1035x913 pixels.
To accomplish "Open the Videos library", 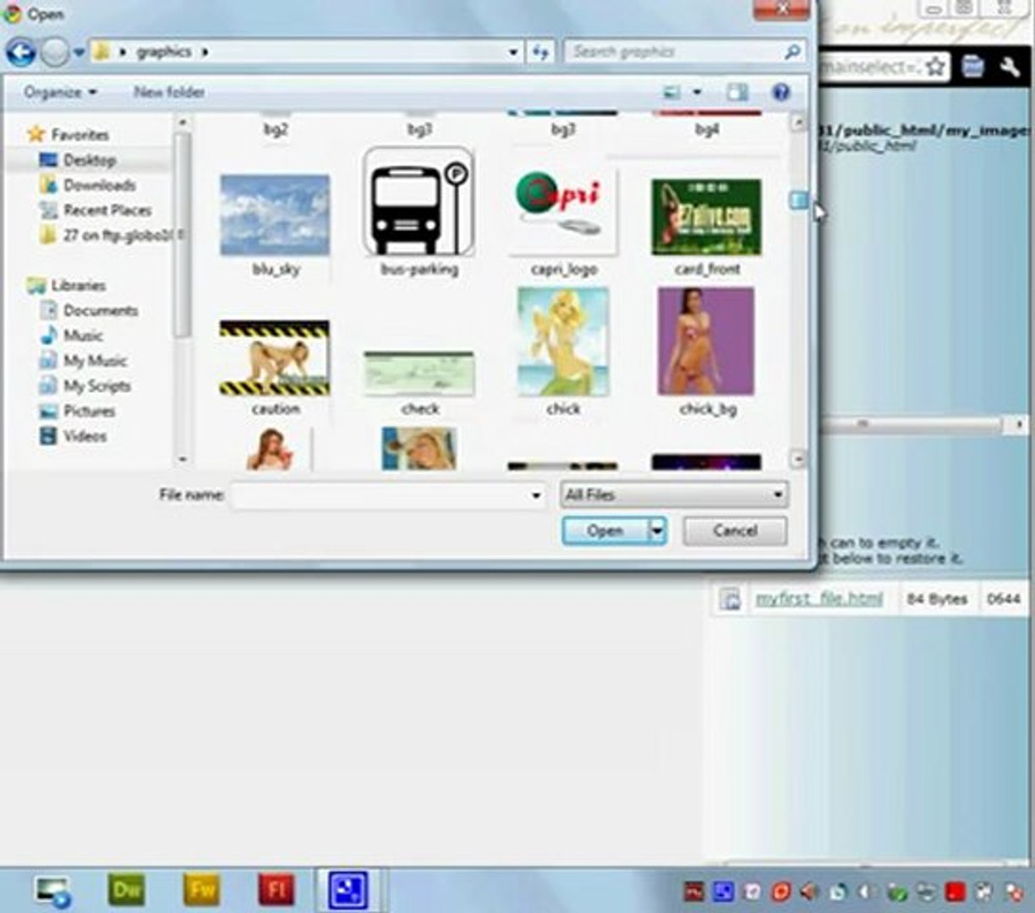I will (x=74, y=436).
